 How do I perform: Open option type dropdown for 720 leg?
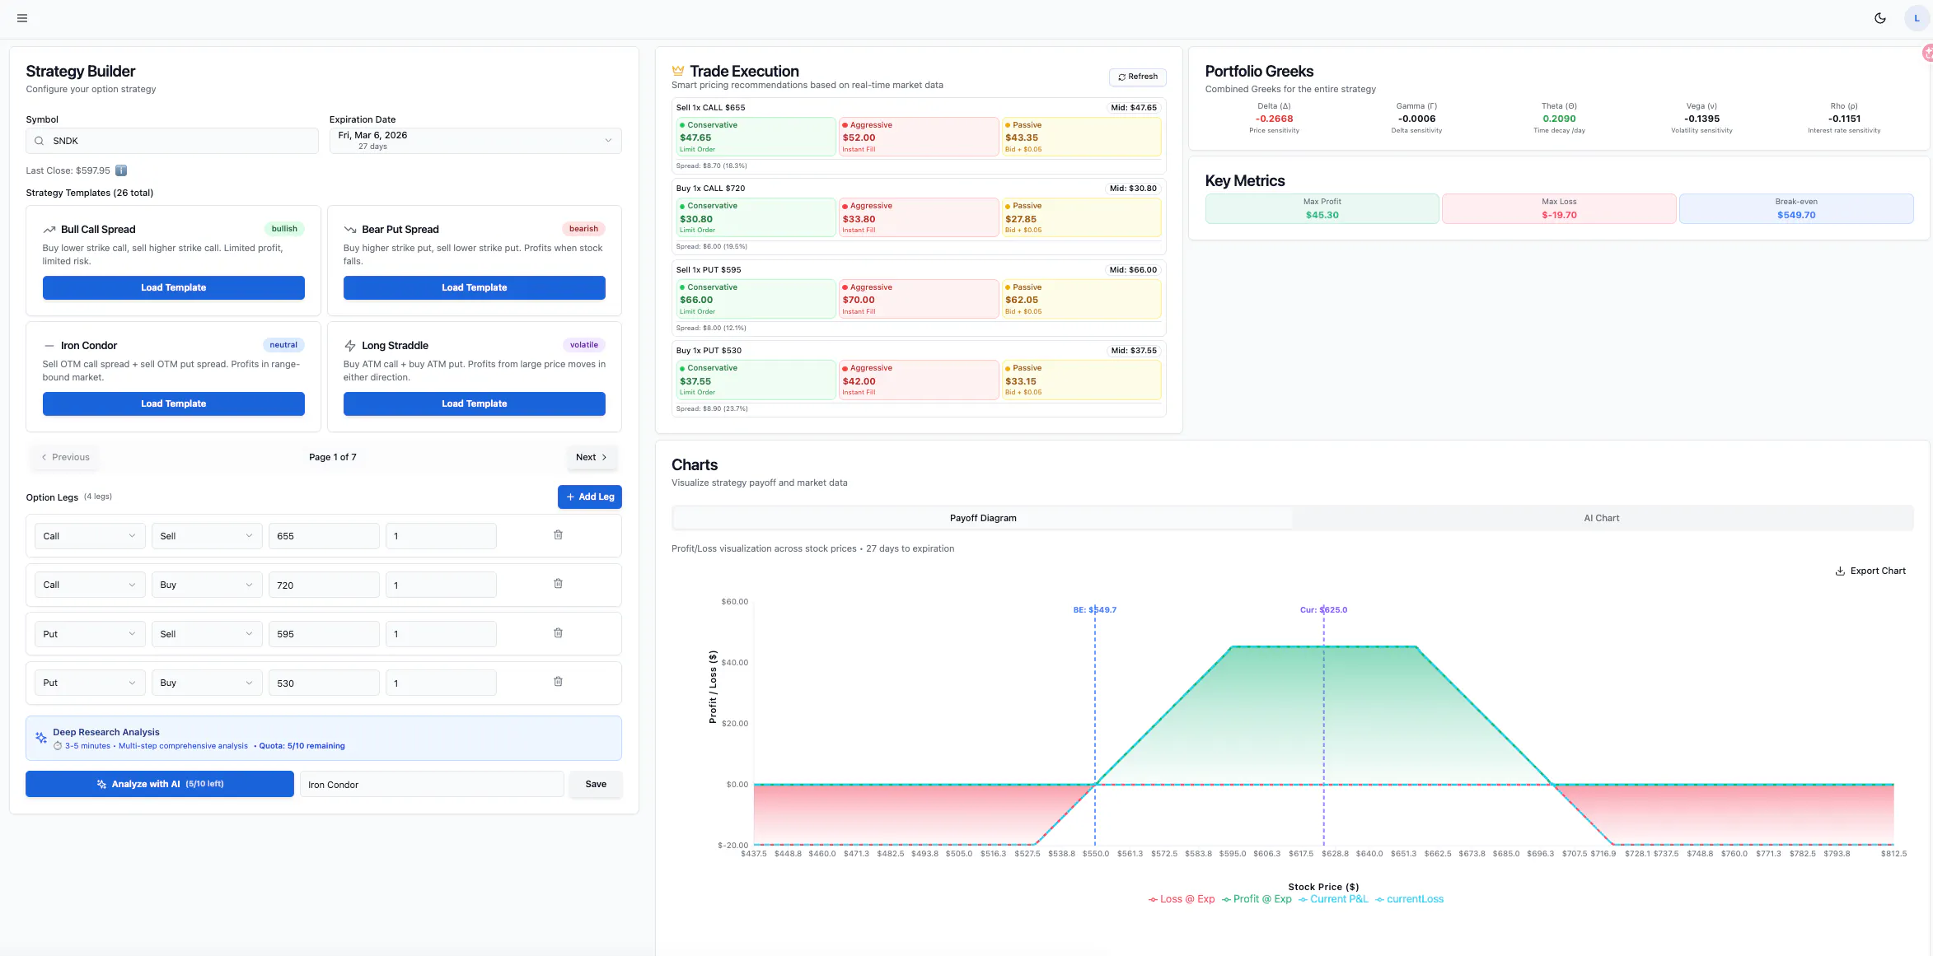click(x=90, y=585)
